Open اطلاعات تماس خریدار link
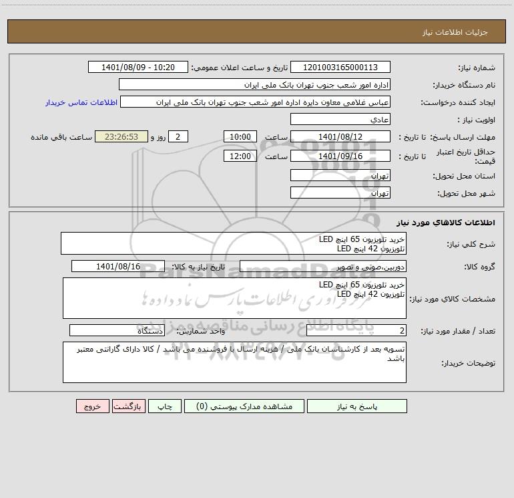The image size is (514, 498). pyautogui.click(x=81, y=102)
